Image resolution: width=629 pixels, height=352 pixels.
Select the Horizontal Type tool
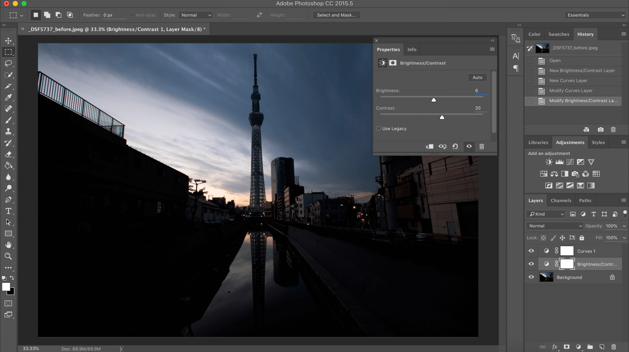(9, 211)
